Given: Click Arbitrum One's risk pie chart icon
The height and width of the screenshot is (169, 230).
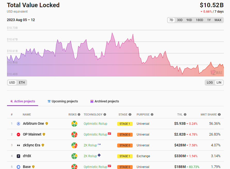Looking at the screenshot, I should (x=74, y=124).
